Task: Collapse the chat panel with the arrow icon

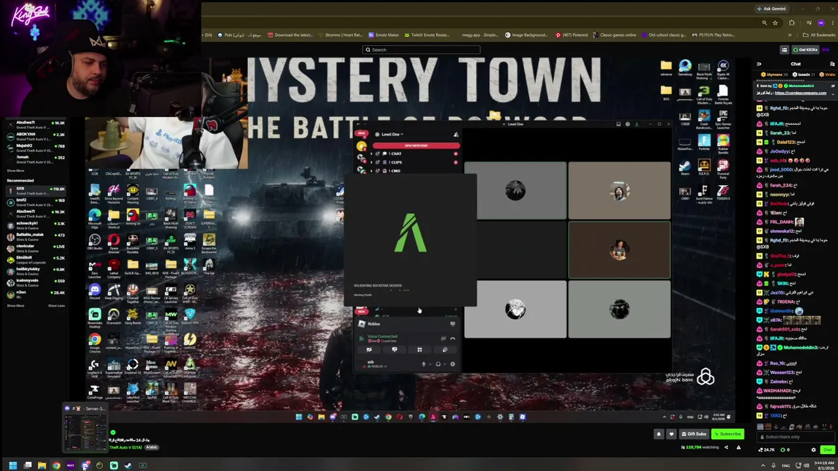Action: coord(759,64)
